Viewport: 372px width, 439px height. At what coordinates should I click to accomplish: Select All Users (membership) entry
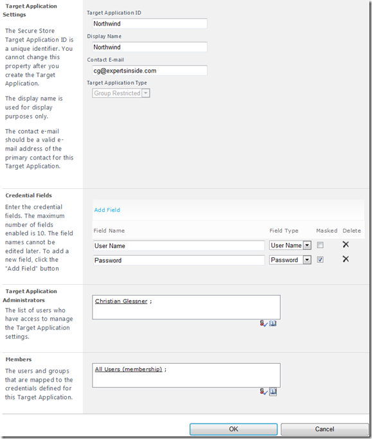[x=128, y=370]
